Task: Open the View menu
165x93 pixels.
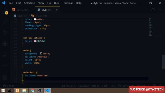Action: [x=41, y=3]
